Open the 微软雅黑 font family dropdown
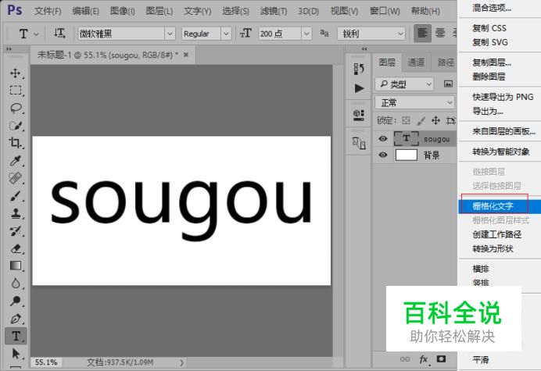This screenshot has height=371, width=541. pyautogui.click(x=170, y=34)
